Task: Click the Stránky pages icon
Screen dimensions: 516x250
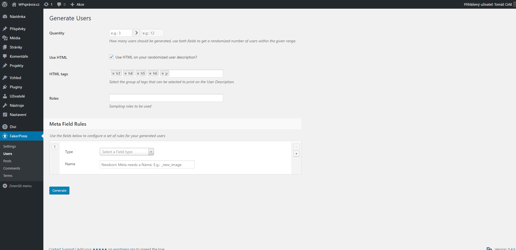Action: [x=5, y=47]
